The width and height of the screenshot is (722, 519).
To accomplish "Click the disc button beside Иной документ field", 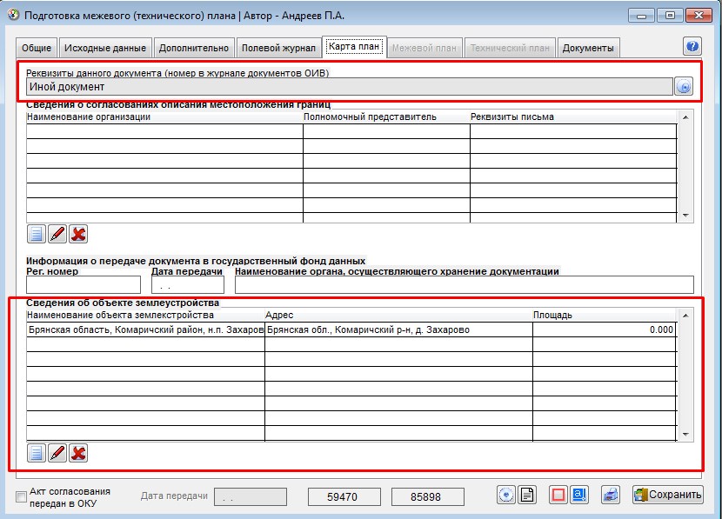I will (x=684, y=87).
